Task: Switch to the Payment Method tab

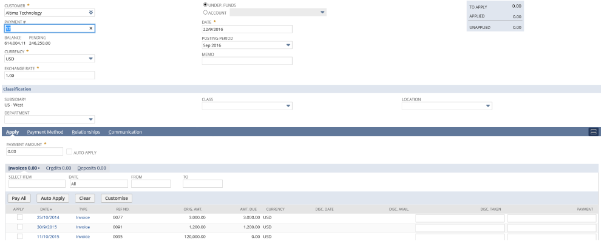Action: pyautogui.click(x=45, y=132)
